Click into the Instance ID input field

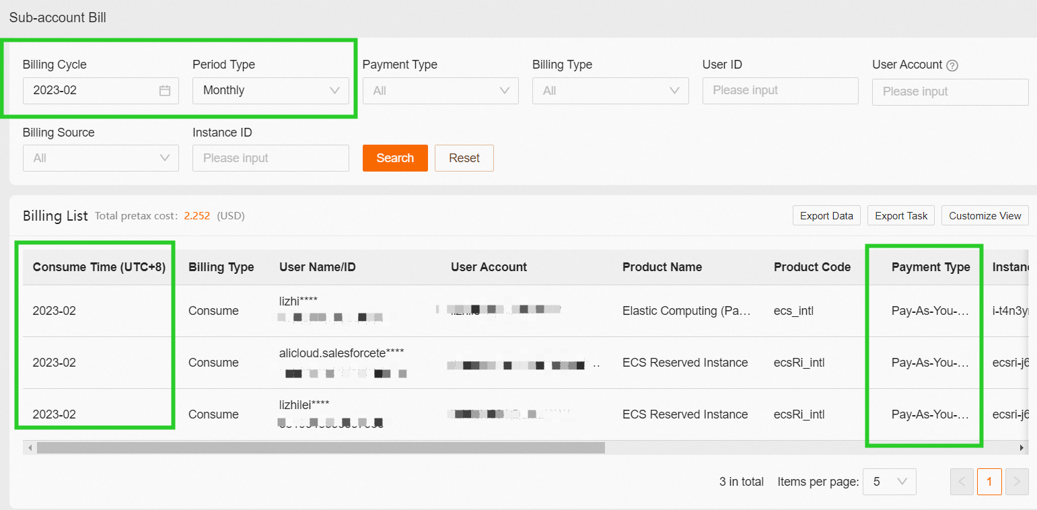(271, 158)
